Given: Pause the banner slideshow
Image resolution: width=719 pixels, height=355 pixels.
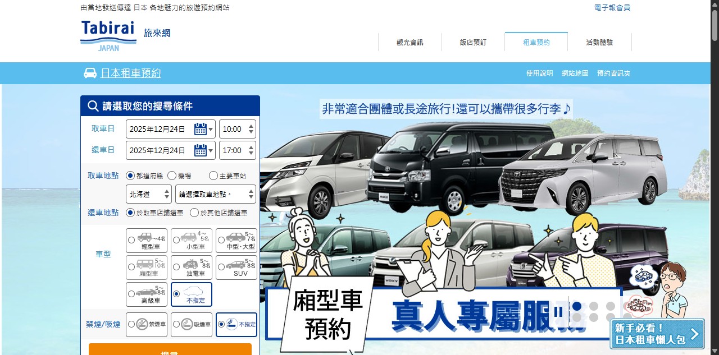Looking at the screenshot, I should point(558,311).
